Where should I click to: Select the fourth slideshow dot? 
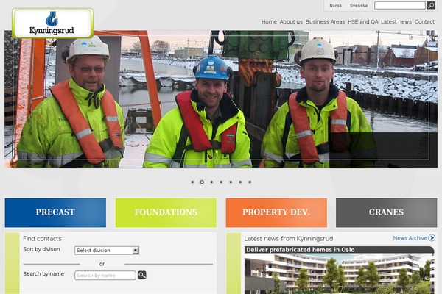click(221, 182)
